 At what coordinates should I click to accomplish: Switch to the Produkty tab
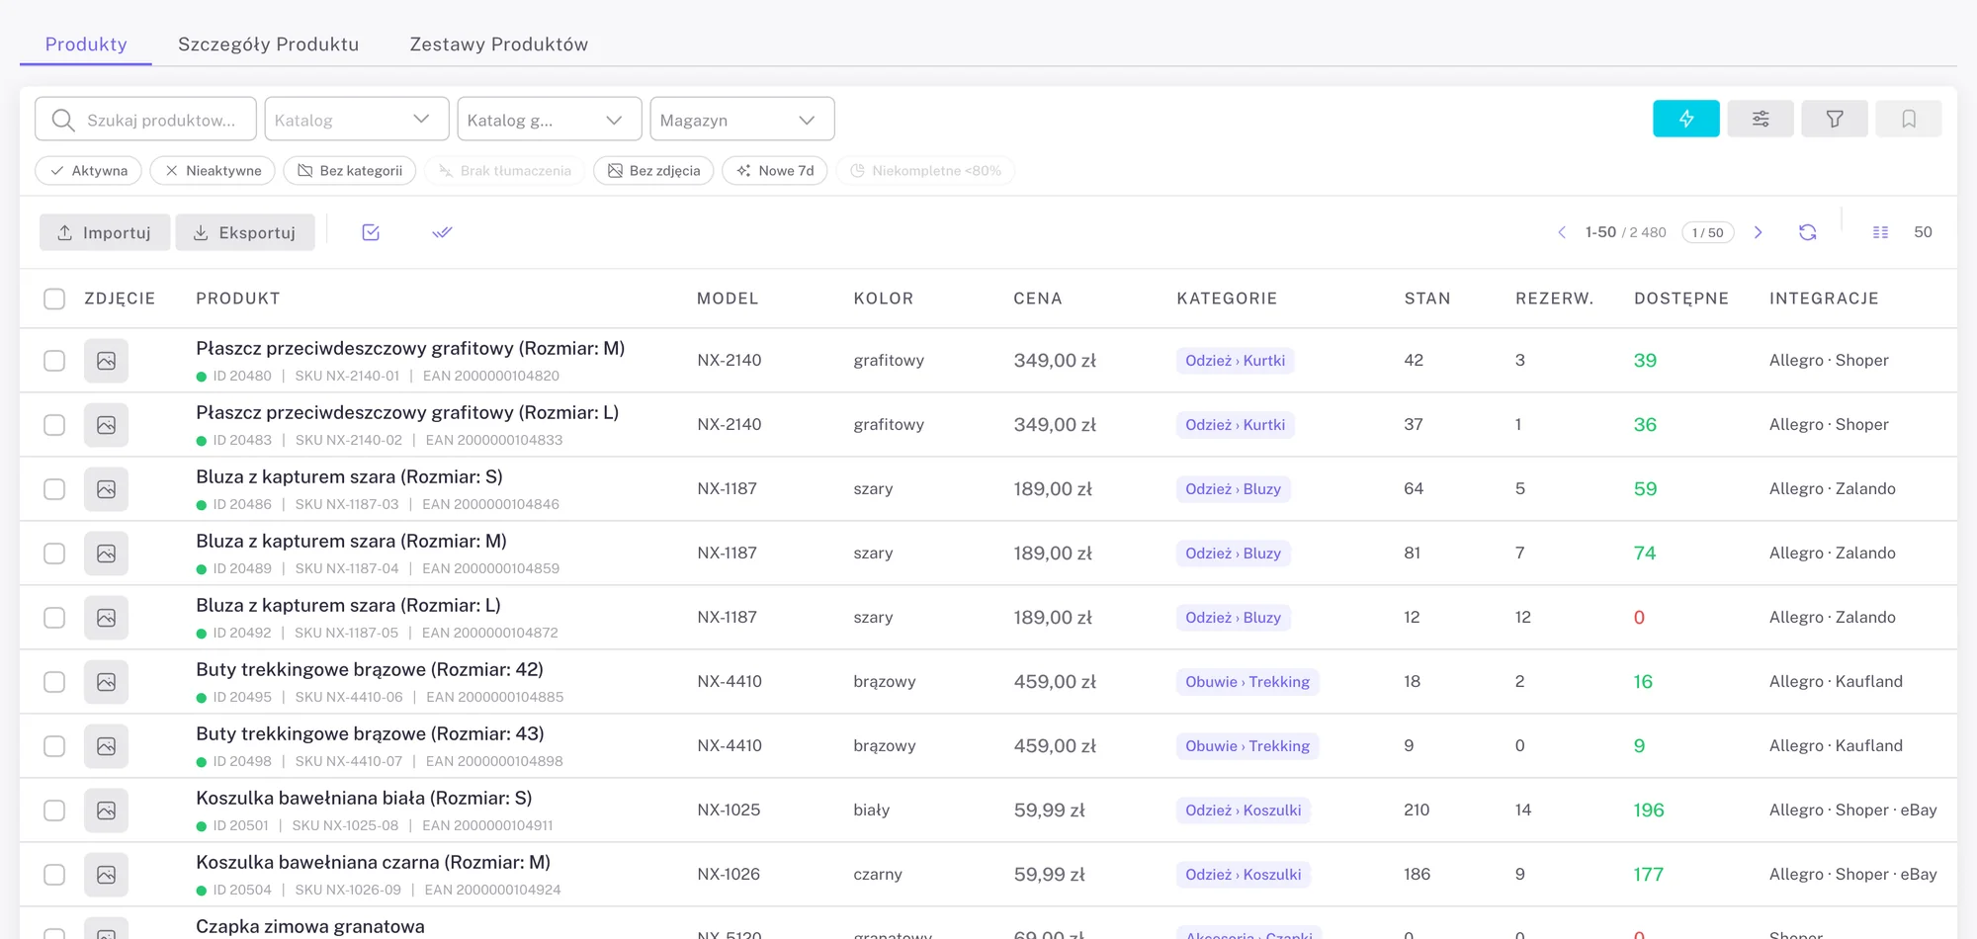coord(86,44)
